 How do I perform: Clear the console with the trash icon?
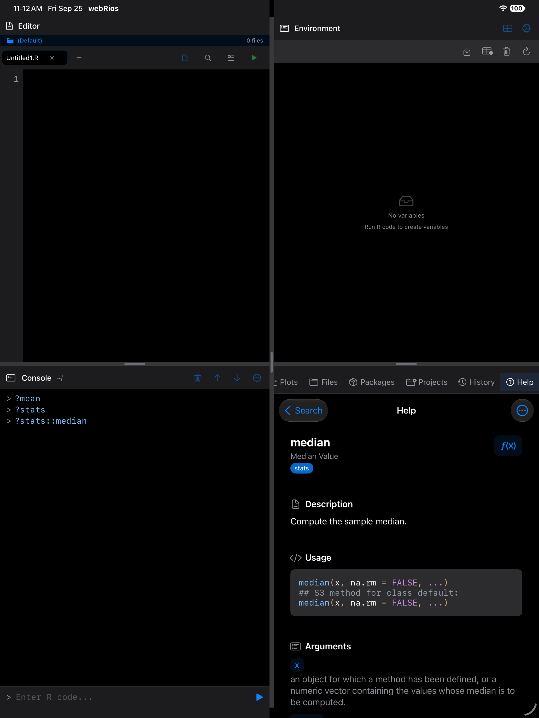197,378
